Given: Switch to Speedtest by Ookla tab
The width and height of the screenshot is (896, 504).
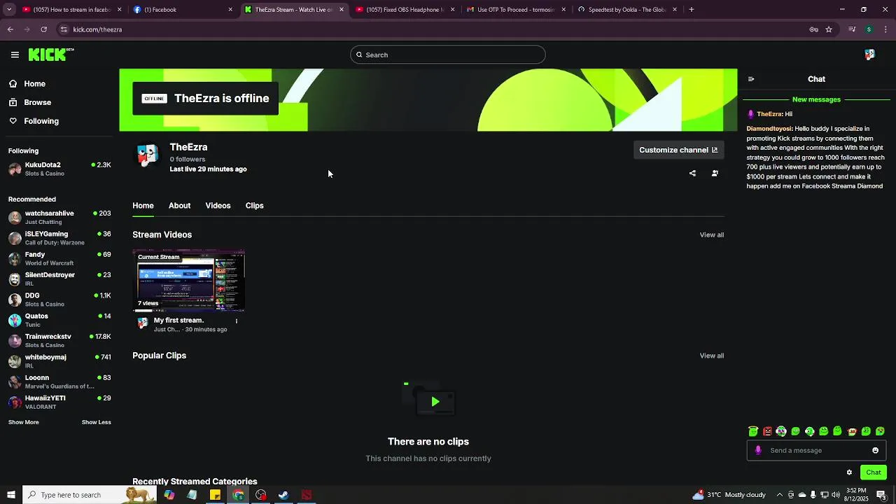Looking at the screenshot, I should (x=627, y=10).
